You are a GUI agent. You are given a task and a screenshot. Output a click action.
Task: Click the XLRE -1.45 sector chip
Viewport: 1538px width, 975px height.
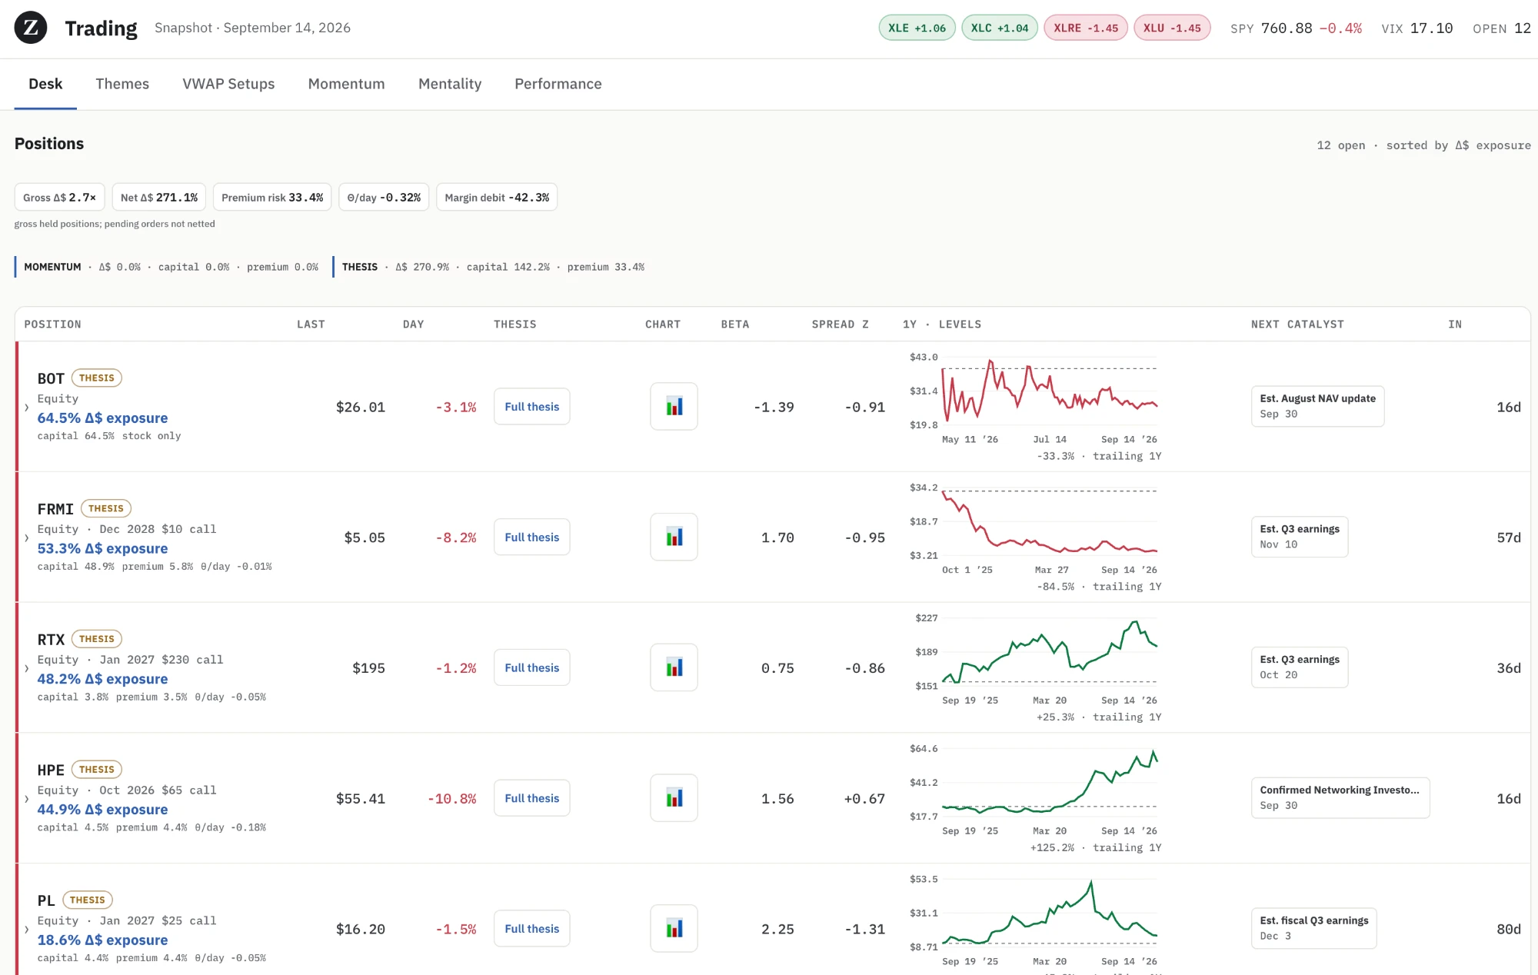[1086, 28]
